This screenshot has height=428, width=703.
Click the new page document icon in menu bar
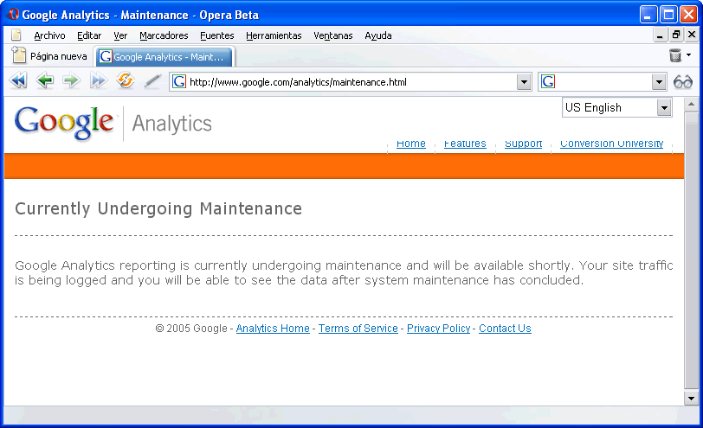coord(16,35)
